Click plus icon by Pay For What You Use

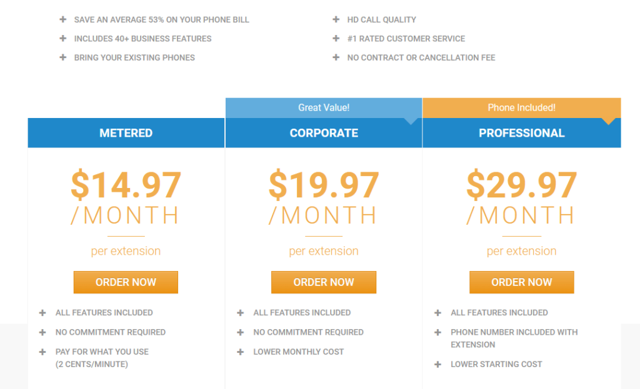[42, 352]
